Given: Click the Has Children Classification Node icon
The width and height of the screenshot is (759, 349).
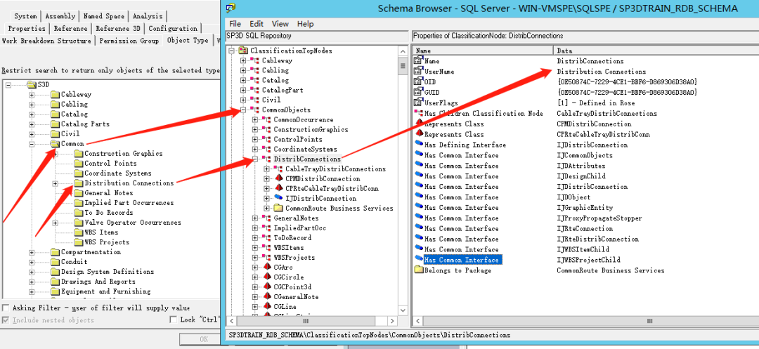Looking at the screenshot, I should 419,113.
